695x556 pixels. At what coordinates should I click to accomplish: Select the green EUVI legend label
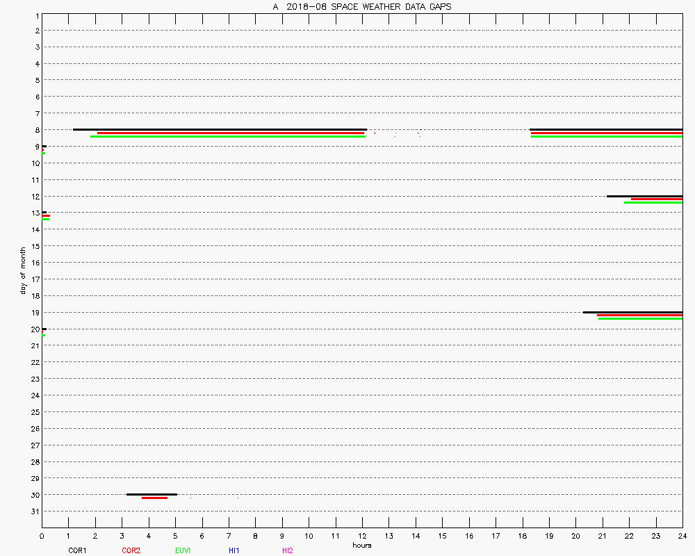[x=183, y=550]
